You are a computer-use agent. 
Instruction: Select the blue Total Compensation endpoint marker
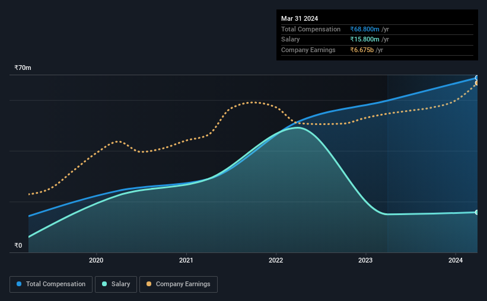(477, 78)
